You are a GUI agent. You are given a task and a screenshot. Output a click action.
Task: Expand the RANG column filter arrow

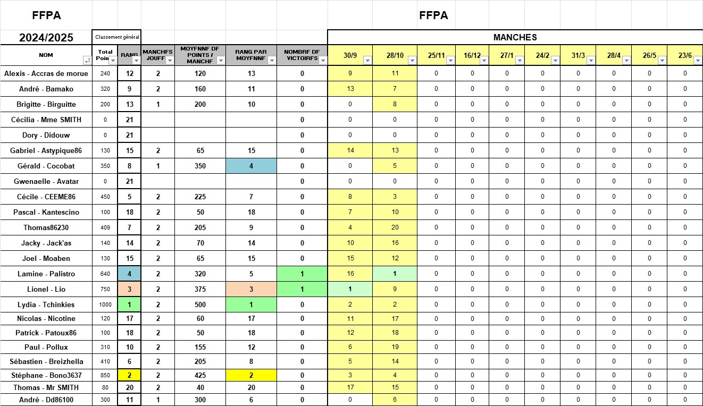[x=135, y=61]
